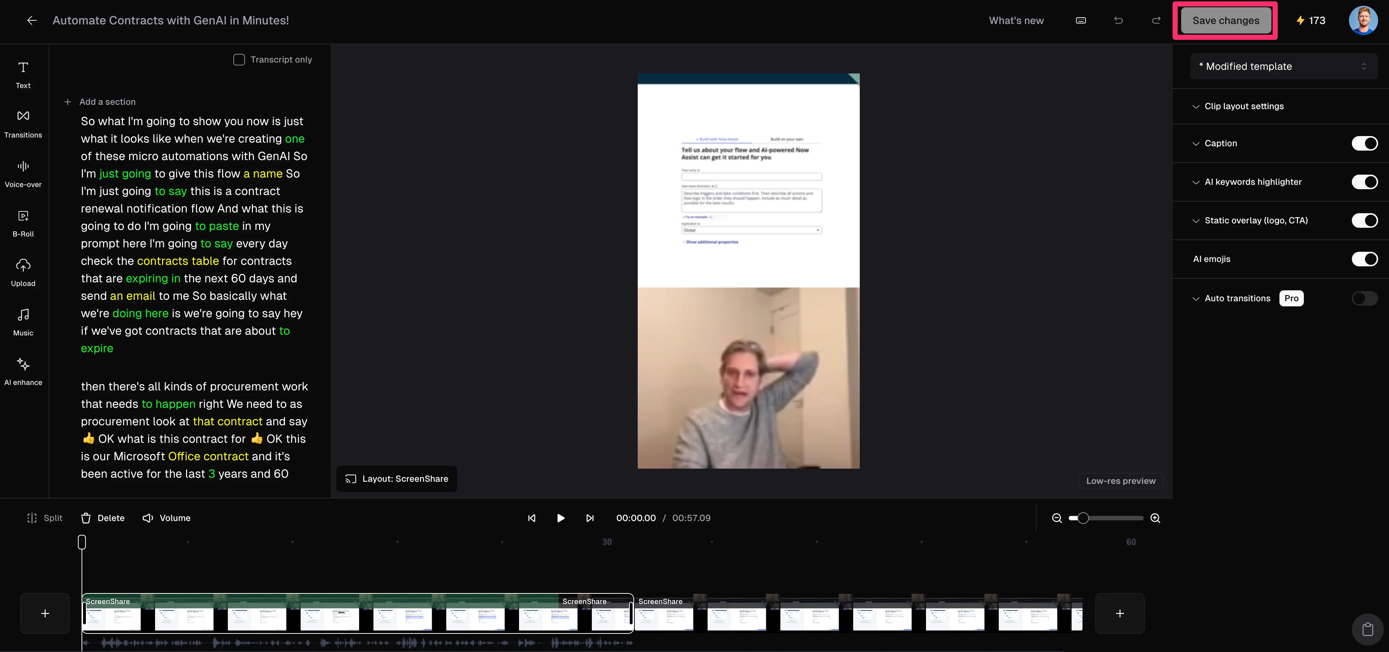Open the What's new menu
This screenshot has width=1389, height=652.
tap(1016, 20)
